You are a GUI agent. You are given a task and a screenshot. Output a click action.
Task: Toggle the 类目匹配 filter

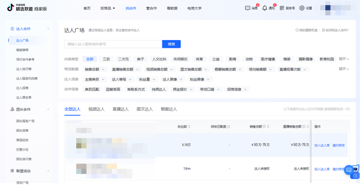click(x=92, y=89)
